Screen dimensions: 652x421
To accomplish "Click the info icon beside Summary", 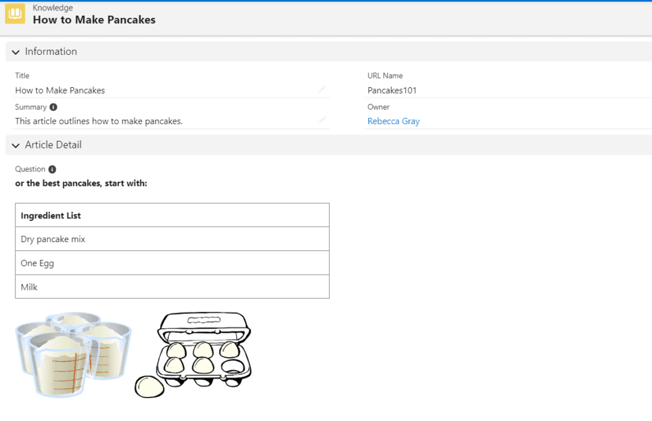I will pyautogui.click(x=53, y=107).
